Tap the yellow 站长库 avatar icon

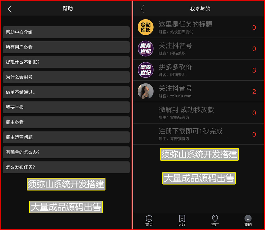(x=145, y=27)
